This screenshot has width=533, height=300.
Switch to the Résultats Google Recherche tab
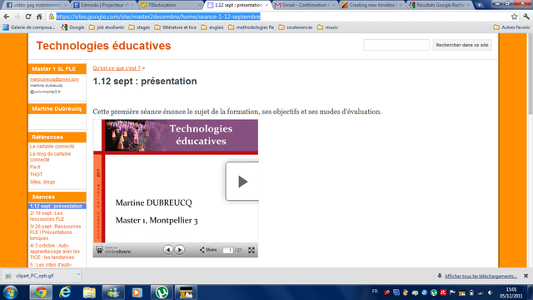point(439,5)
